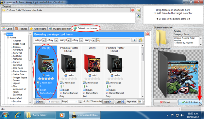The width and height of the screenshot is (204, 119).
Task: Switch to My icons collection tab
Action: pos(60,29)
